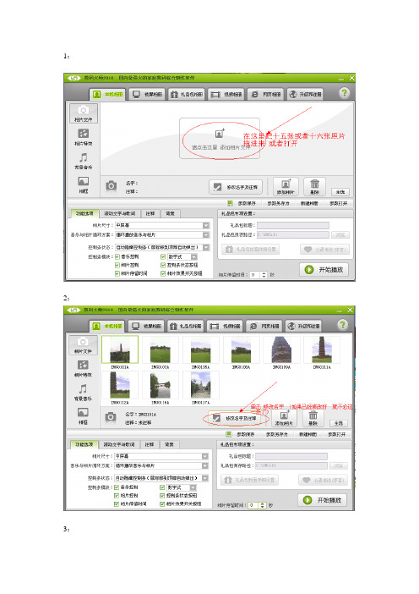
Task: Click the 删除 trash icon in the empty album window
Action: click(x=314, y=186)
